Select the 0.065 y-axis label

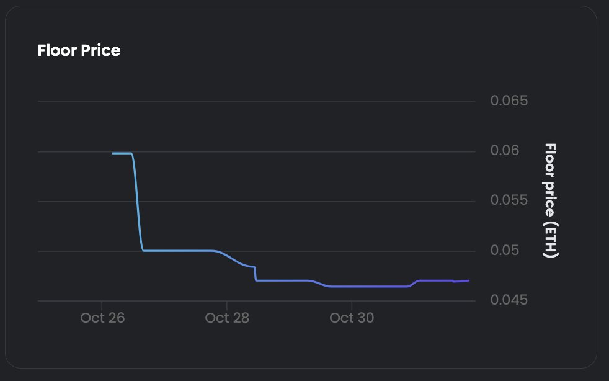pyautogui.click(x=509, y=101)
